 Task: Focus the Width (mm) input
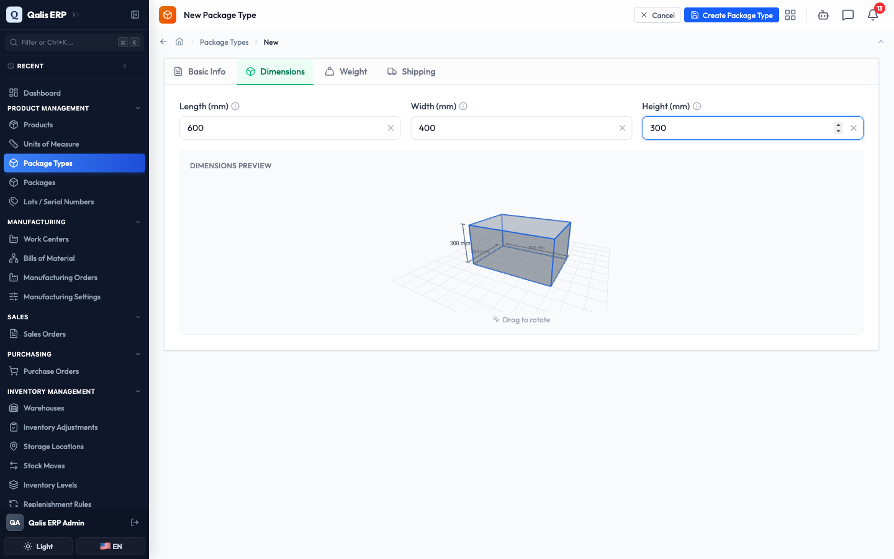tap(521, 128)
